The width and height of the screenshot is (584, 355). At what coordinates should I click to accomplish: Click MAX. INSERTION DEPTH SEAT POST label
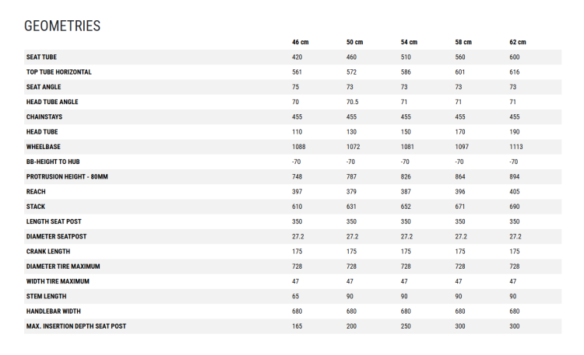(x=76, y=326)
